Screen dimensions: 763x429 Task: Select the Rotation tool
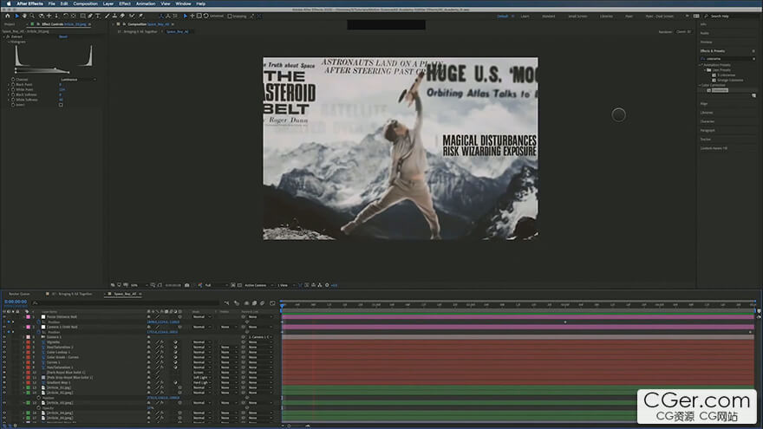coord(65,16)
